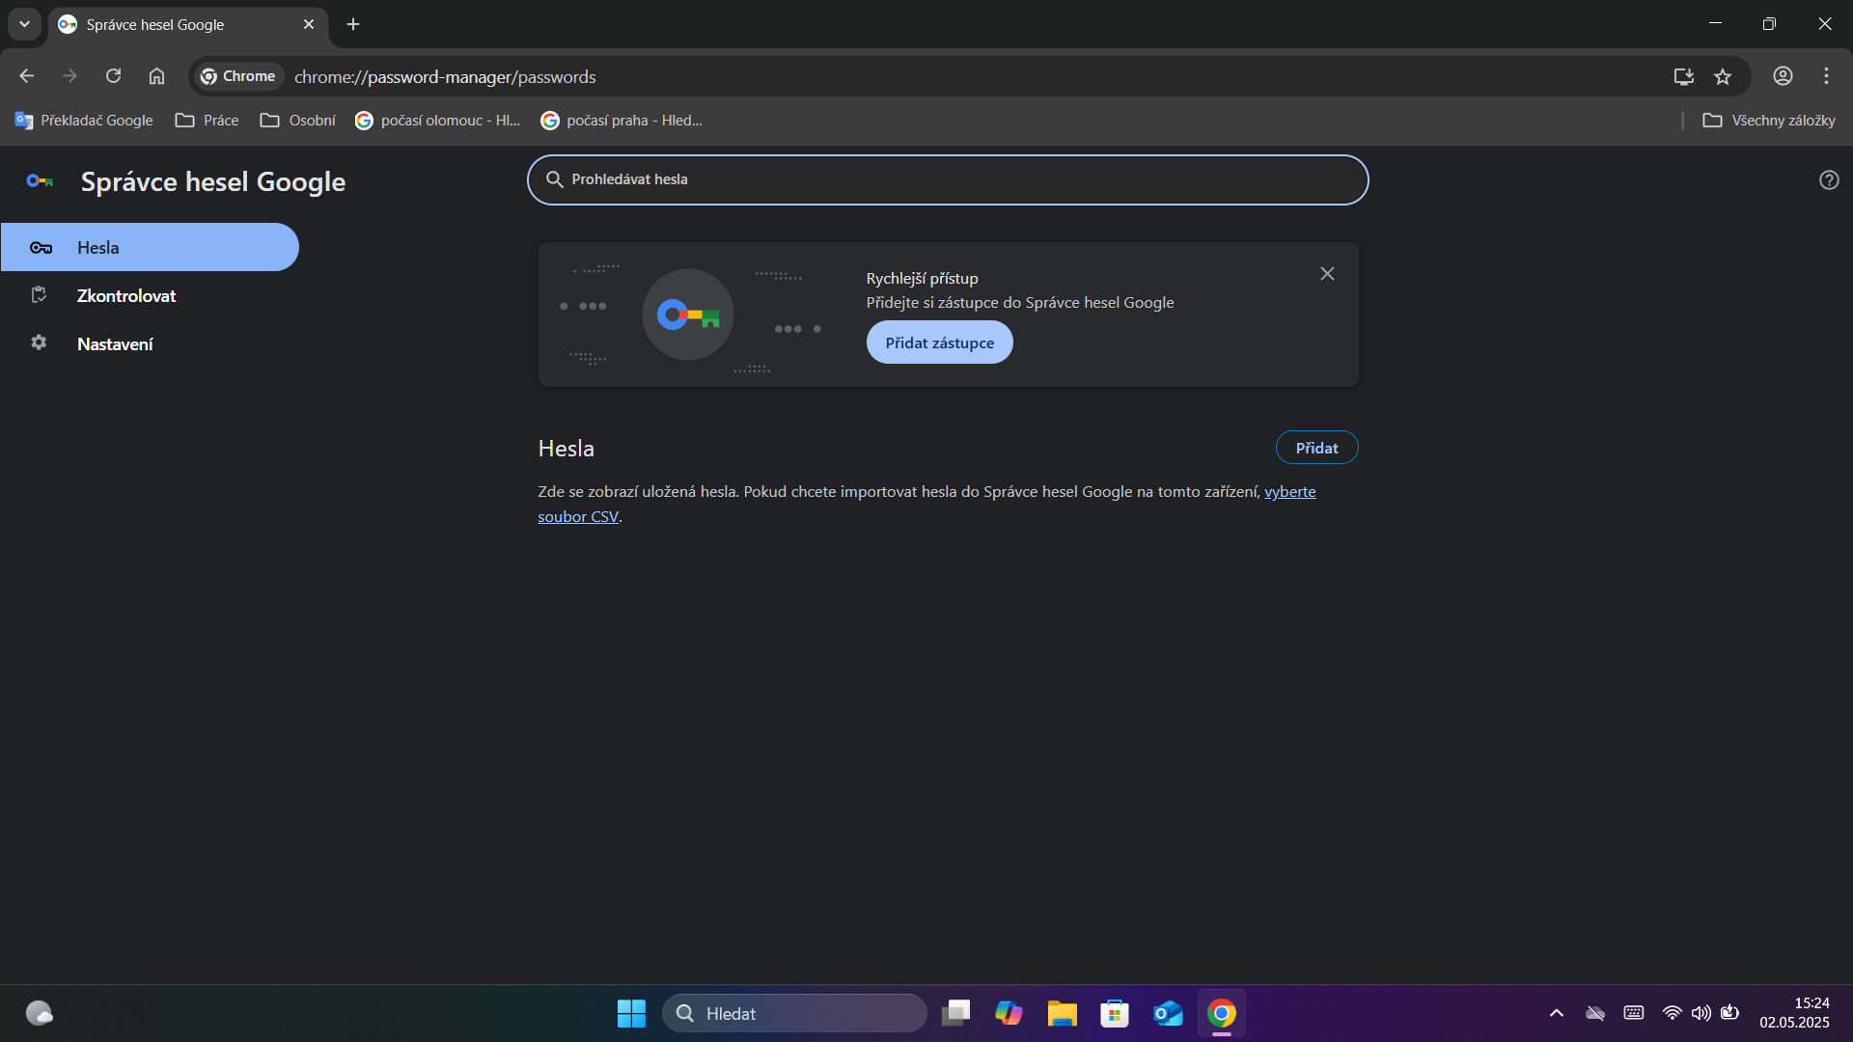The image size is (1853, 1042).
Task: Click the Prohledávat hesla search field
Action: point(947,179)
